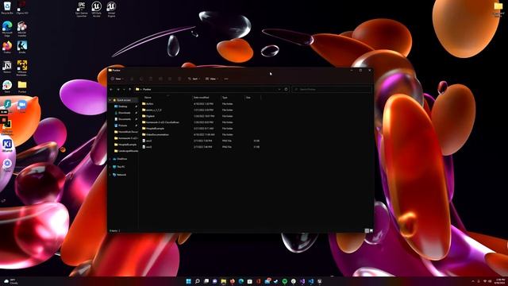Go forward with the Forward arrow
The width and height of the screenshot is (508, 286).
pos(118,89)
